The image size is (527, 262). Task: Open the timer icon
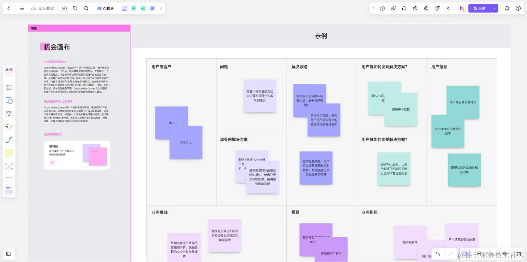pos(415,8)
